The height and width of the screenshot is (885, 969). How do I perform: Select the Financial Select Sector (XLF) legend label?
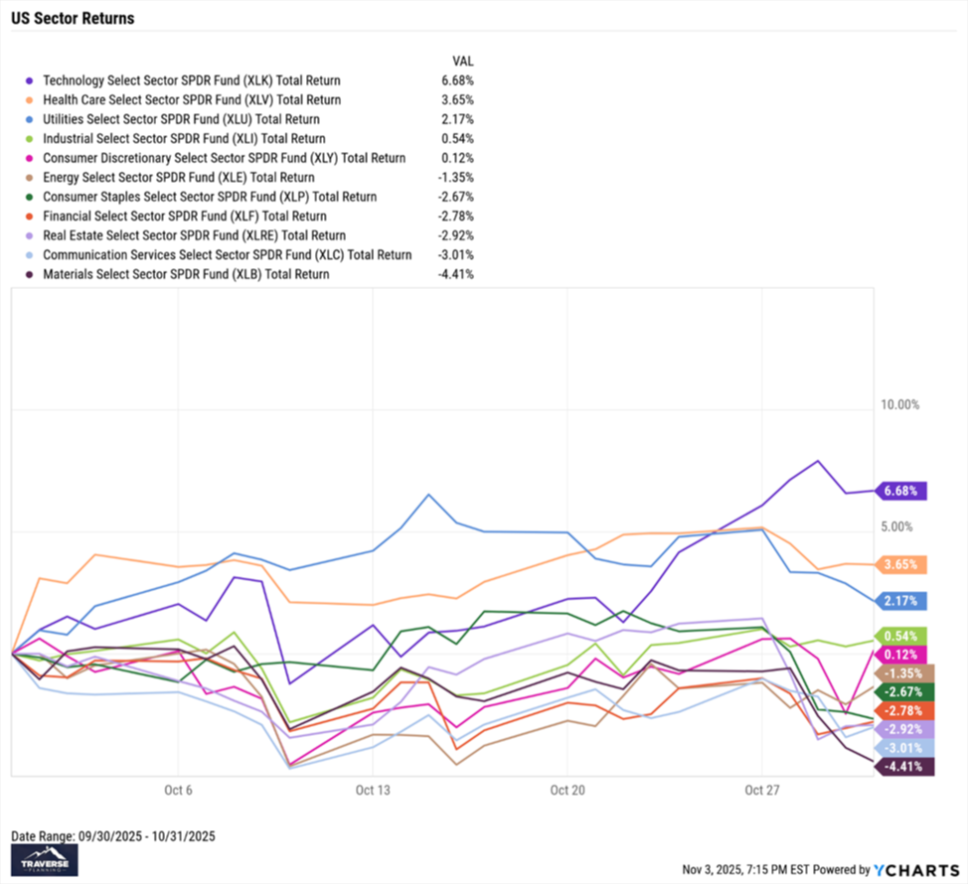pos(185,216)
